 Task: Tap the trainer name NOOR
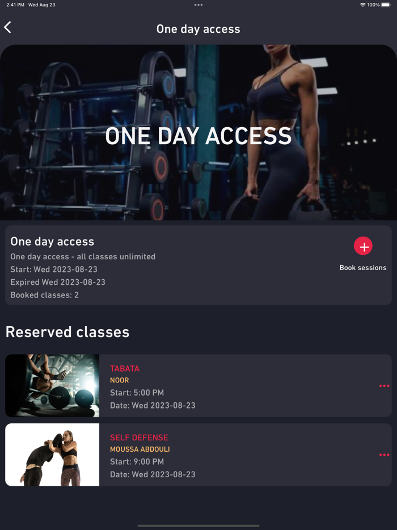coord(119,380)
